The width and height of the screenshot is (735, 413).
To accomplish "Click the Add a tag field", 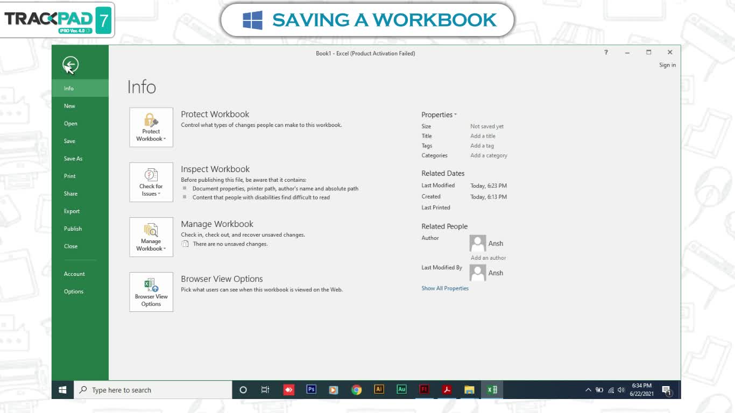I will [x=482, y=146].
